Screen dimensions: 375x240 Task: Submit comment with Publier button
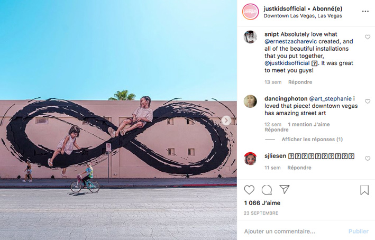[x=358, y=232]
